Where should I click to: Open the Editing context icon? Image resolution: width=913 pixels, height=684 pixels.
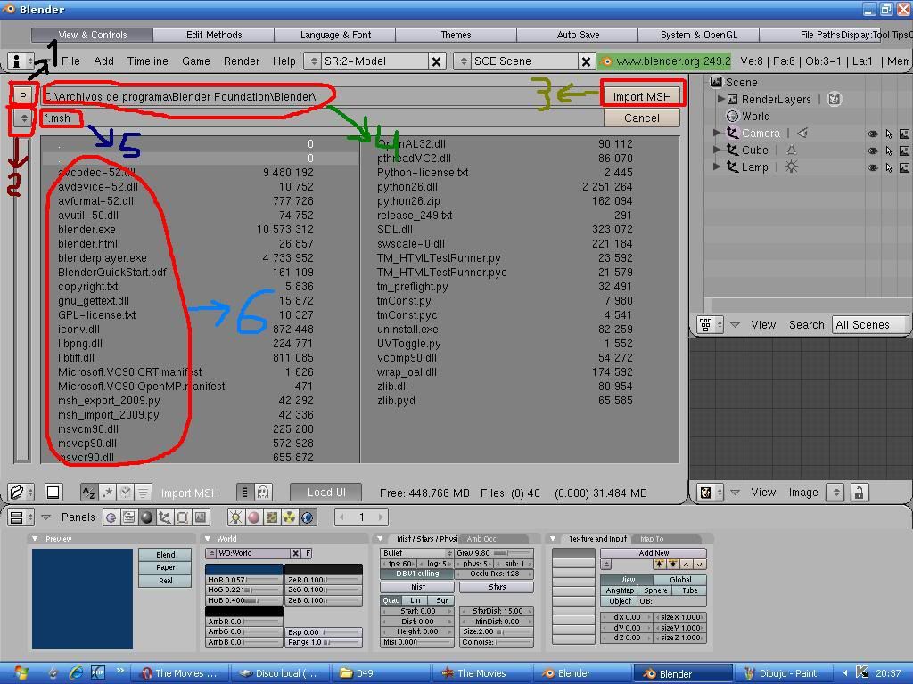pyautogui.click(x=182, y=517)
